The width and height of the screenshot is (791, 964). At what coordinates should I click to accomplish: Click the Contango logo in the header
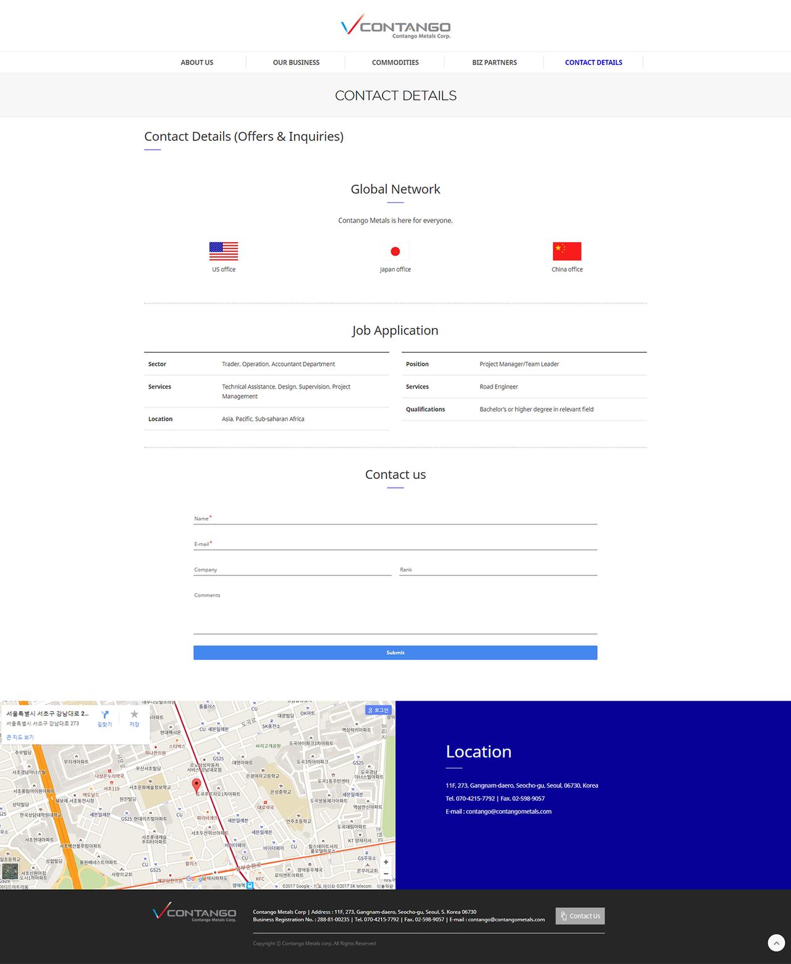(395, 27)
